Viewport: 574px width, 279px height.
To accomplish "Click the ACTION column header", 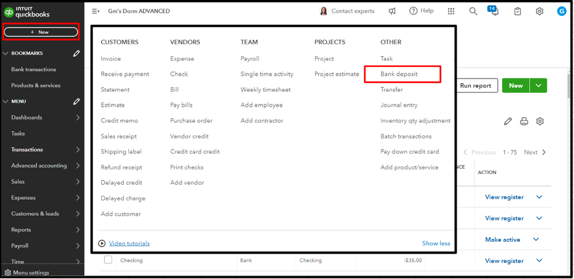I will (487, 172).
